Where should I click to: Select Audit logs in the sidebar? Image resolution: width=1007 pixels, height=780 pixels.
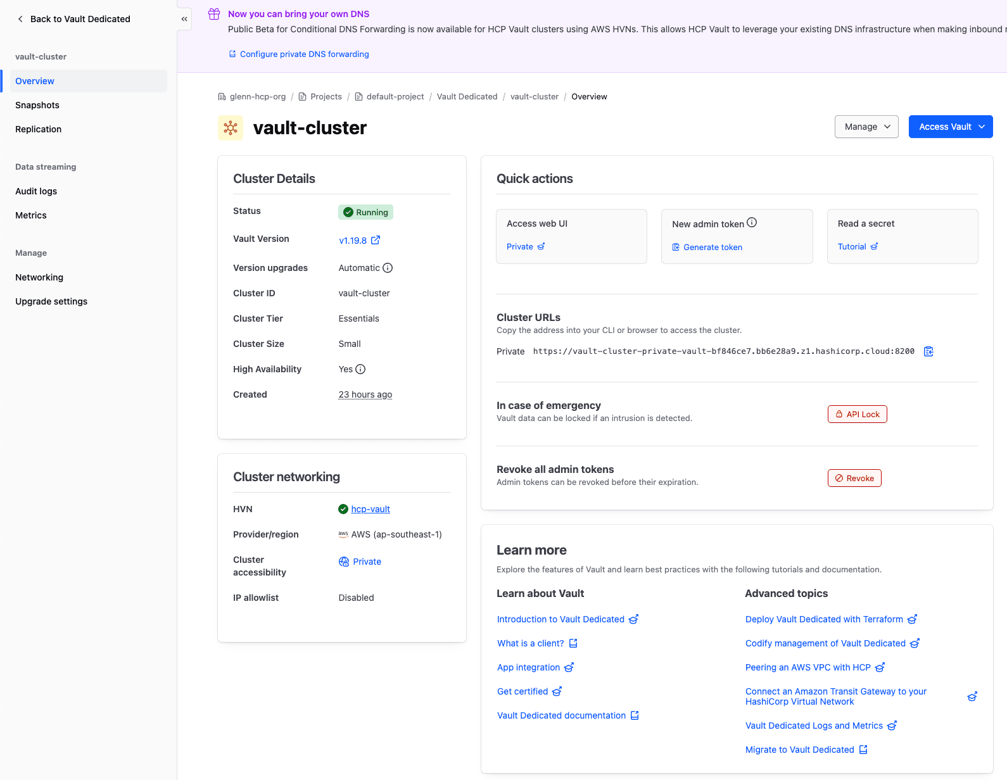36,191
